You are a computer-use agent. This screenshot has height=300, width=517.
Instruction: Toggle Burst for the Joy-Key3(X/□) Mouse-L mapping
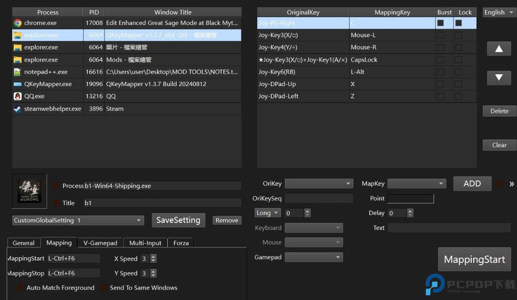tap(440, 35)
